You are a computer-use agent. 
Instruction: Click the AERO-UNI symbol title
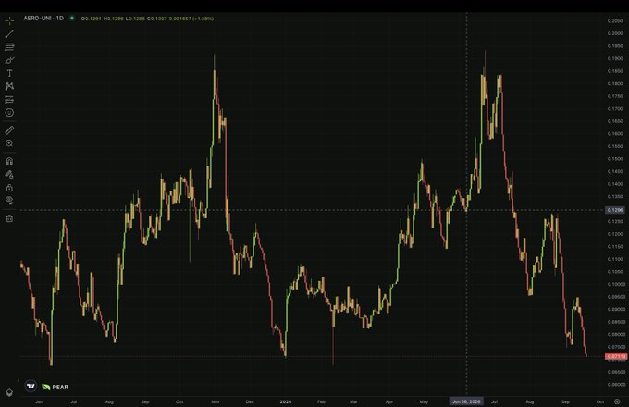tap(38, 18)
